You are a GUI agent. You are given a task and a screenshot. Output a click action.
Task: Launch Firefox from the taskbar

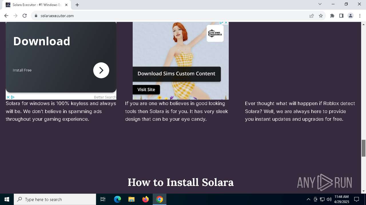[x=146, y=199]
